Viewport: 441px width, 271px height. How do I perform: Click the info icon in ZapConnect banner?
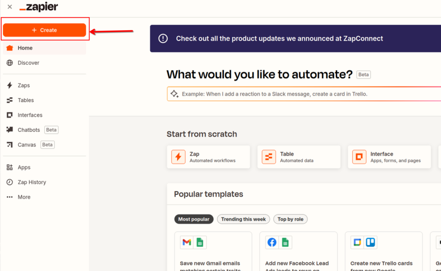pos(163,38)
